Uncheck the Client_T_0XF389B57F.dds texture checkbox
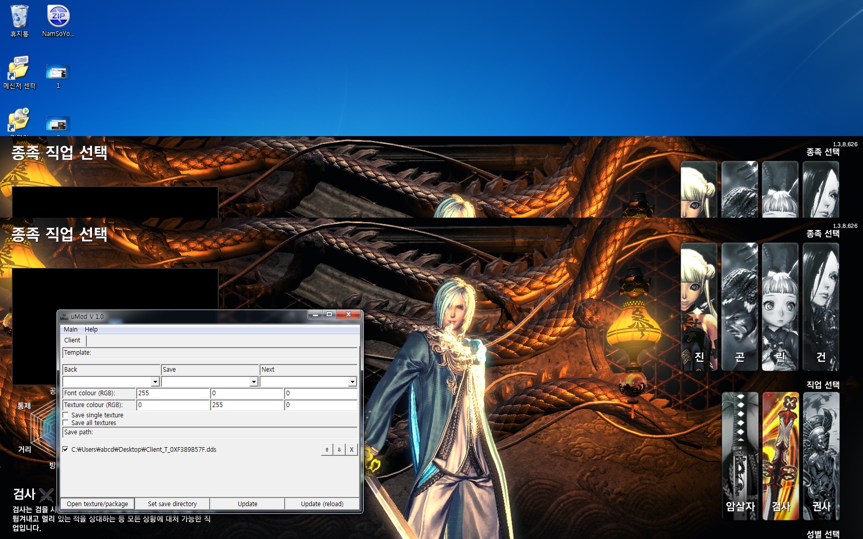Image resolution: width=863 pixels, height=539 pixels. click(x=65, y=449)
